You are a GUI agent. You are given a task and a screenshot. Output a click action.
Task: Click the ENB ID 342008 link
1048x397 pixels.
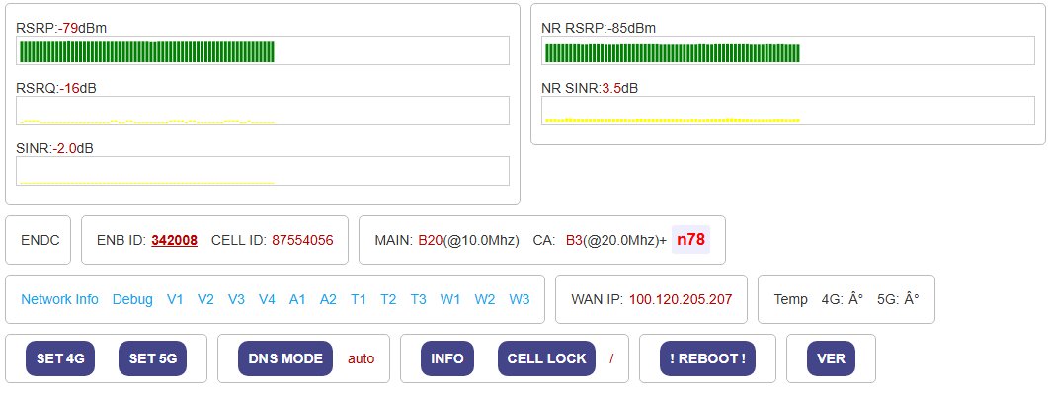(x=174, y=240)
